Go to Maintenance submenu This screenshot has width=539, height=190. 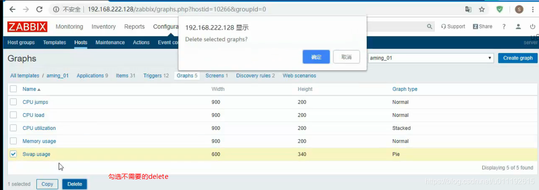[x=110, y=42]
